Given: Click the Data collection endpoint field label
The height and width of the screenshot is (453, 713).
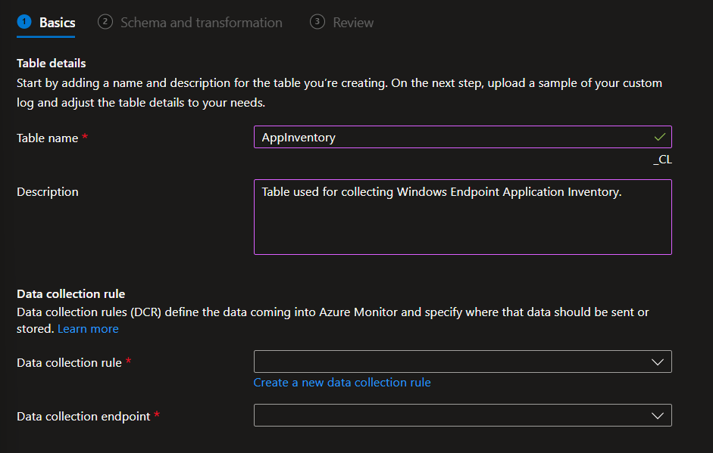Looking at the screenshot, I should coord(83,416).
